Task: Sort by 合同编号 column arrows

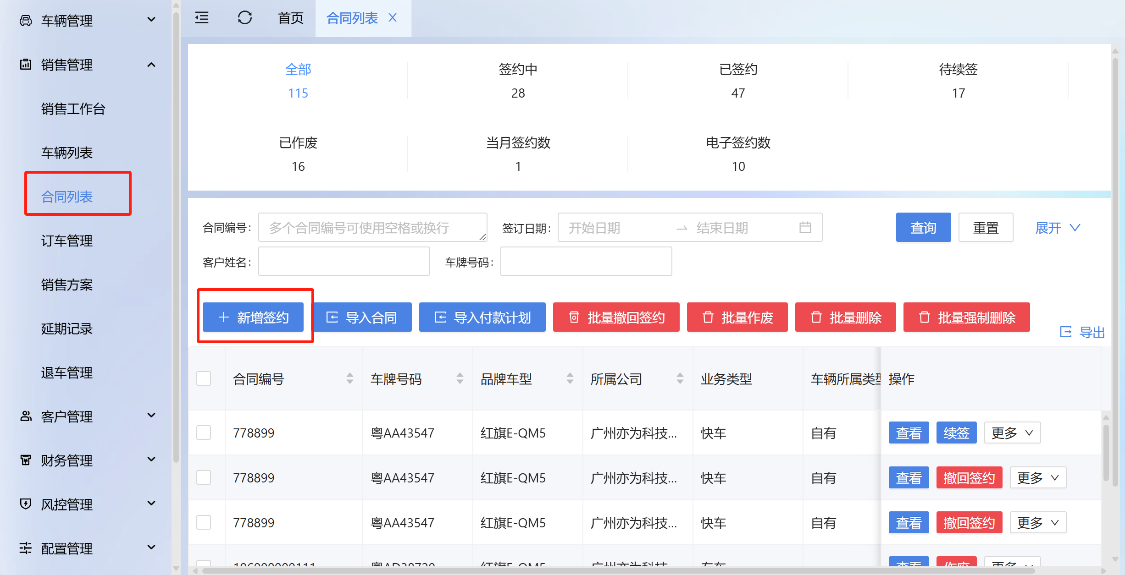Action: click(350, 378)
